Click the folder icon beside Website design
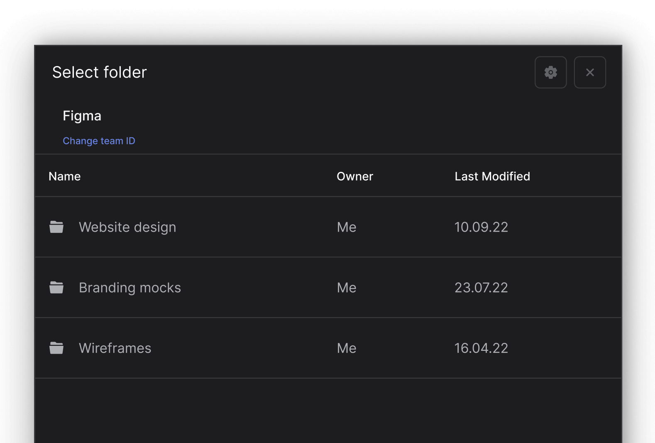 tap(56, 227)
